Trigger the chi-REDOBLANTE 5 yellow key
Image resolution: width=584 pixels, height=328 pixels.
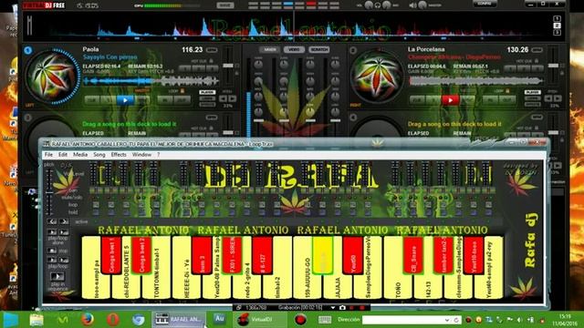point(126,286)
